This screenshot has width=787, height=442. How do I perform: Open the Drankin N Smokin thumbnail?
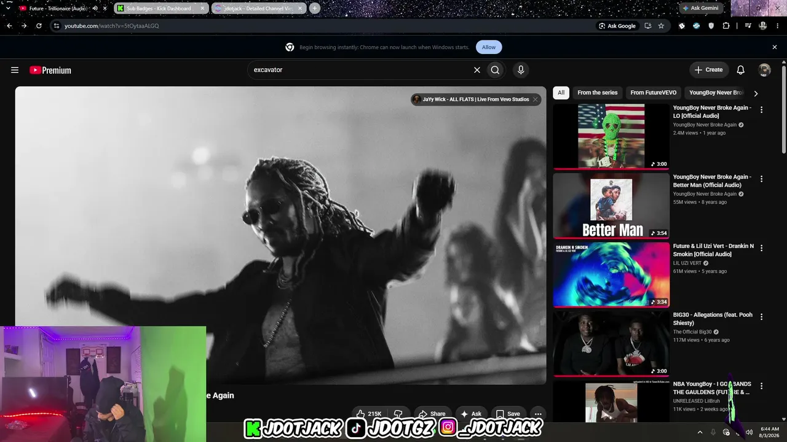pyautogui.click(x=611, y=274)
